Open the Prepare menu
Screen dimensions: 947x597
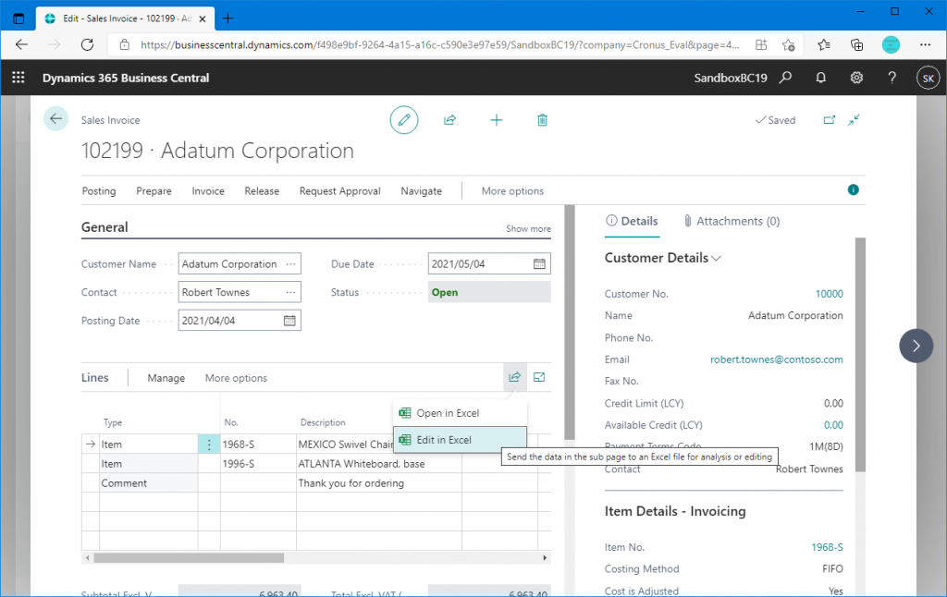click(154, 190)
